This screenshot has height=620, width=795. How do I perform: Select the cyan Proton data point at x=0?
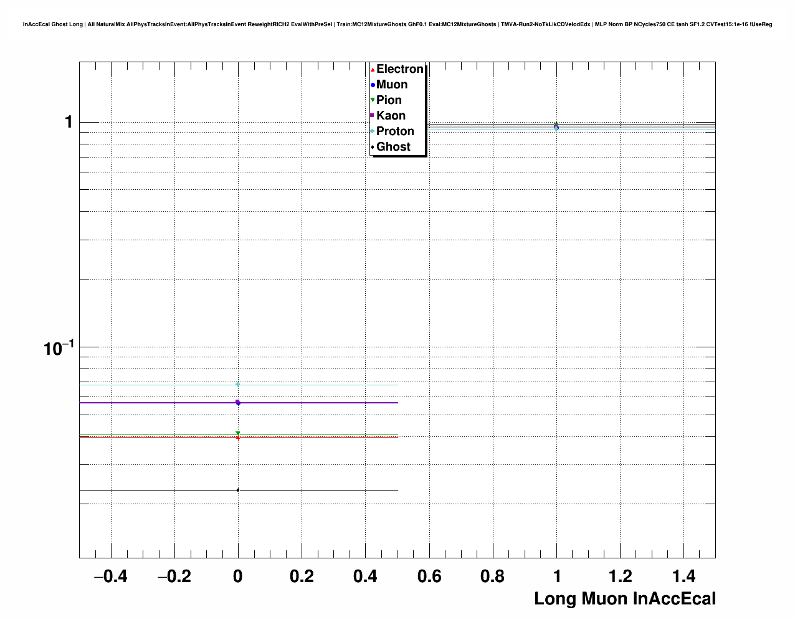pyautogui.click(x=238, y=385)
